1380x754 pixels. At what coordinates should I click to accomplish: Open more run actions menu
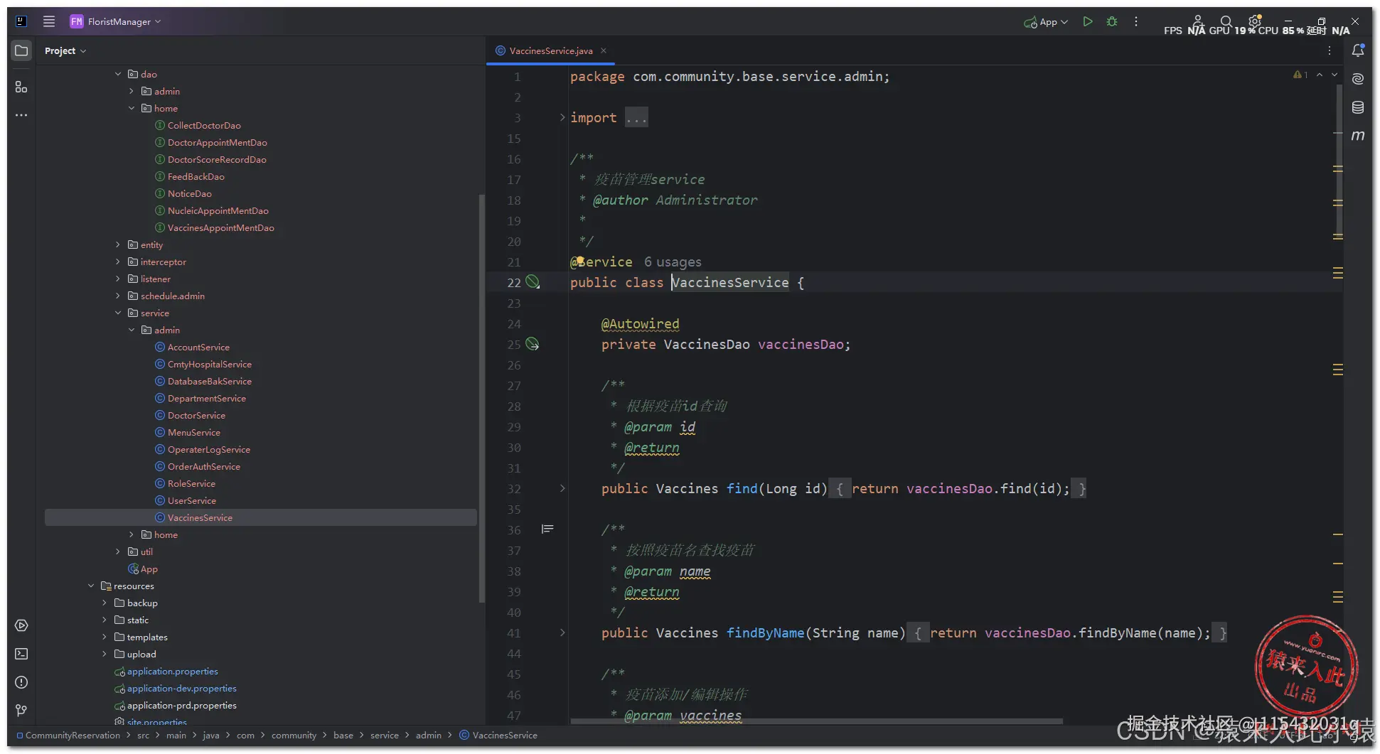pyautogui.click(x=1136, y=22)
